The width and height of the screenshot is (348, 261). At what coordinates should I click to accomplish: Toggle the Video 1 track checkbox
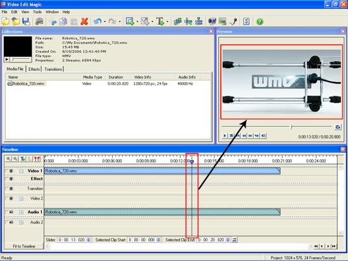click(7, 171)
